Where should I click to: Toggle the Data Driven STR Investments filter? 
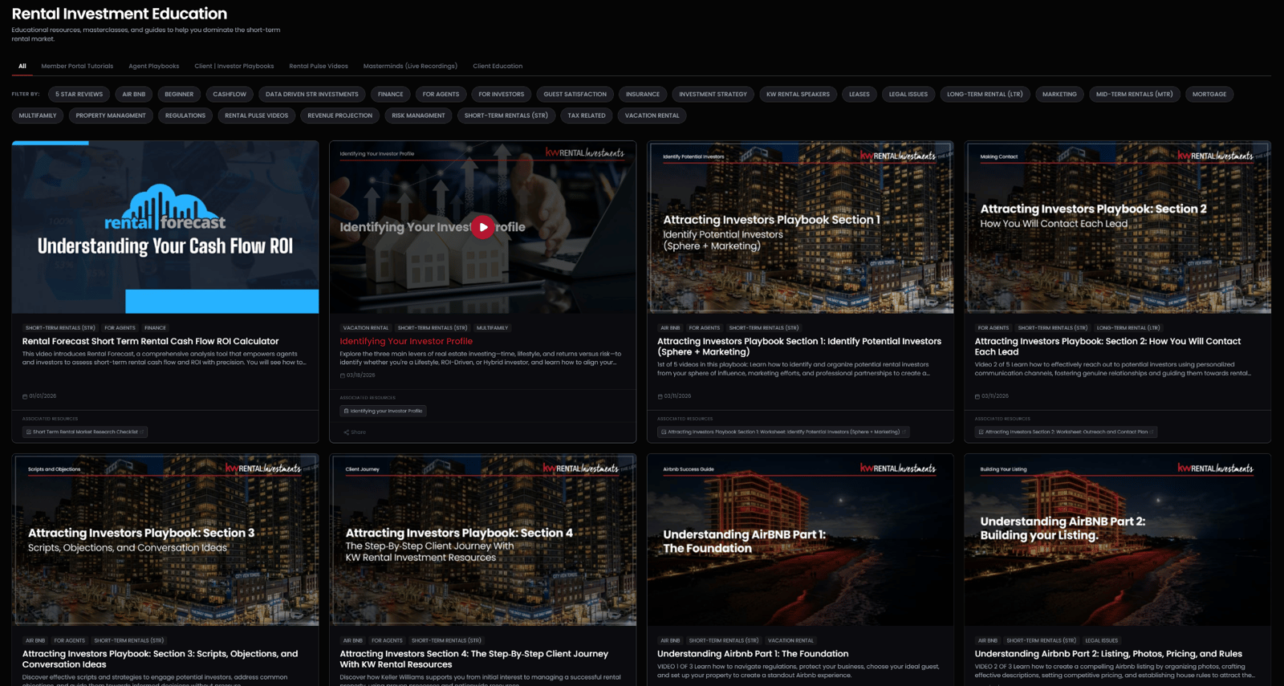312,94
